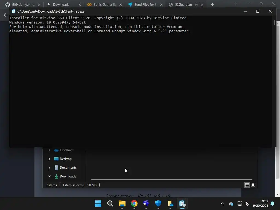280x210 pixels.
Task: Switch File Explorer to large thumbnails view
Action: (x=253, y=185)
